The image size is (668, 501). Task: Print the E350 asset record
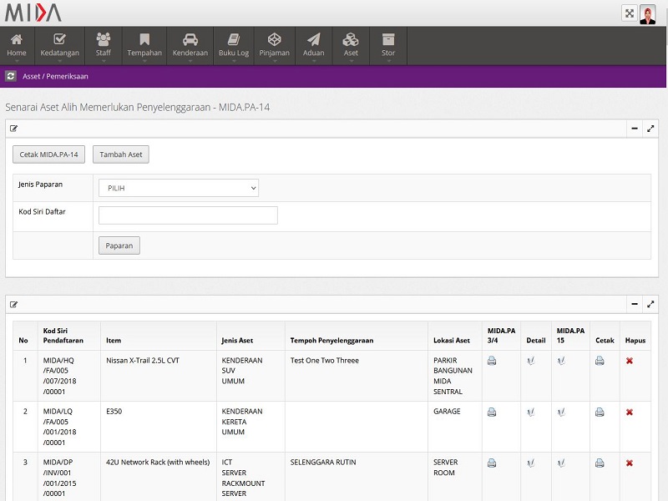[600, 412]
